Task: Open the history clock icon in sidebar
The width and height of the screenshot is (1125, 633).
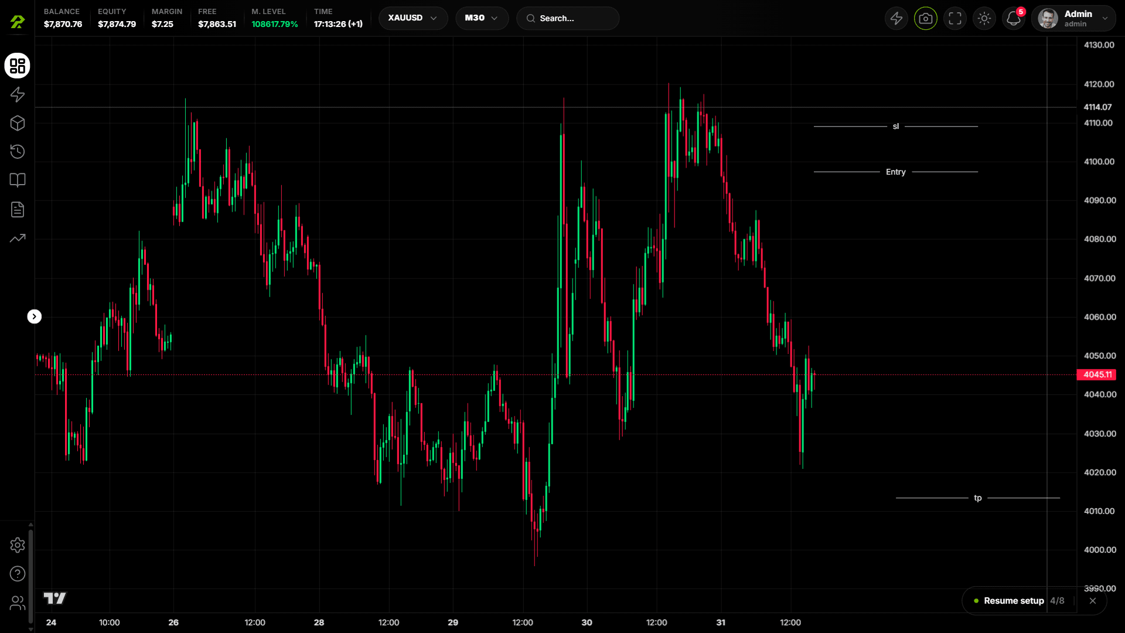Action: (x=18, y=152)
